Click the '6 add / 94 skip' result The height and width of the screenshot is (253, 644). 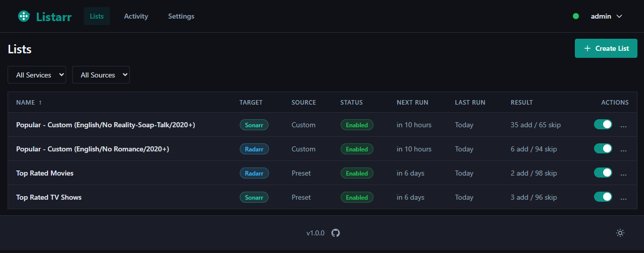534,149
